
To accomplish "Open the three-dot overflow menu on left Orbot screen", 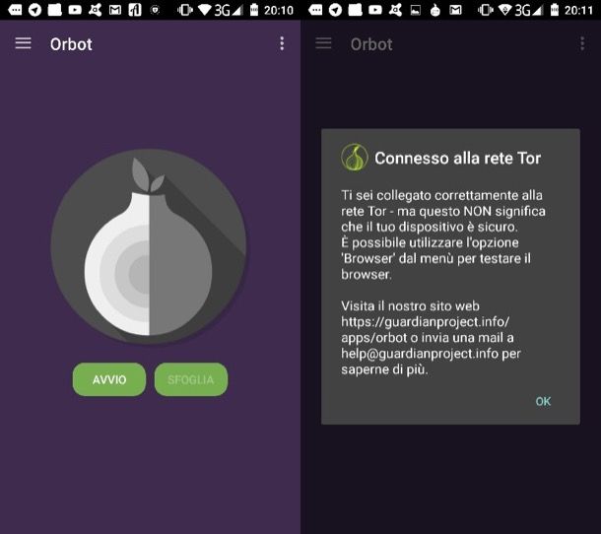I will point(282,43).
